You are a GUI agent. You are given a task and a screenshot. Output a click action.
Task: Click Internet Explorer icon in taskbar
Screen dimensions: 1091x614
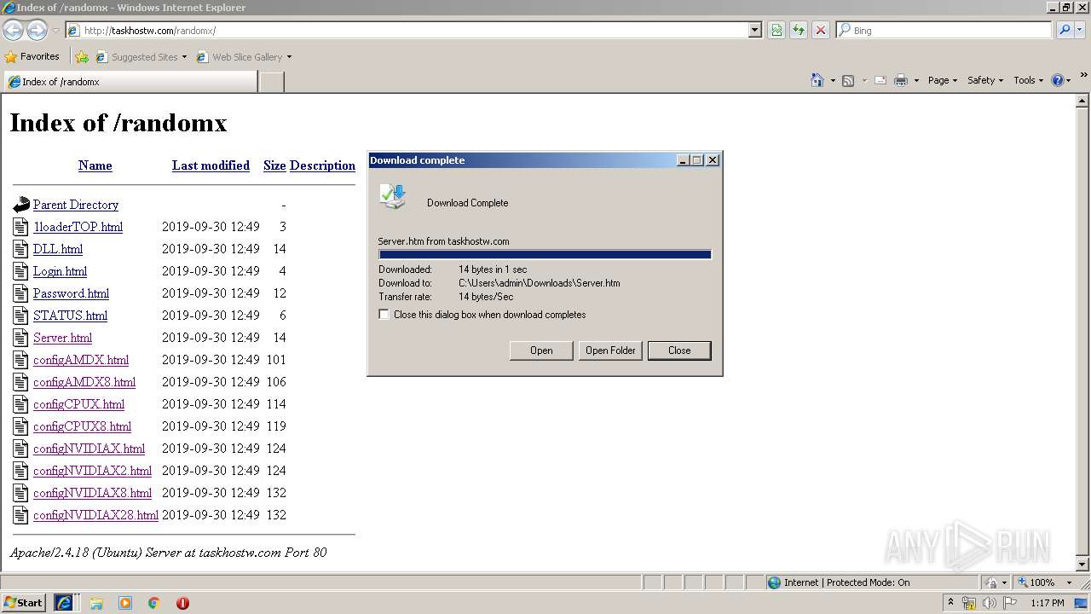point(64,602)
